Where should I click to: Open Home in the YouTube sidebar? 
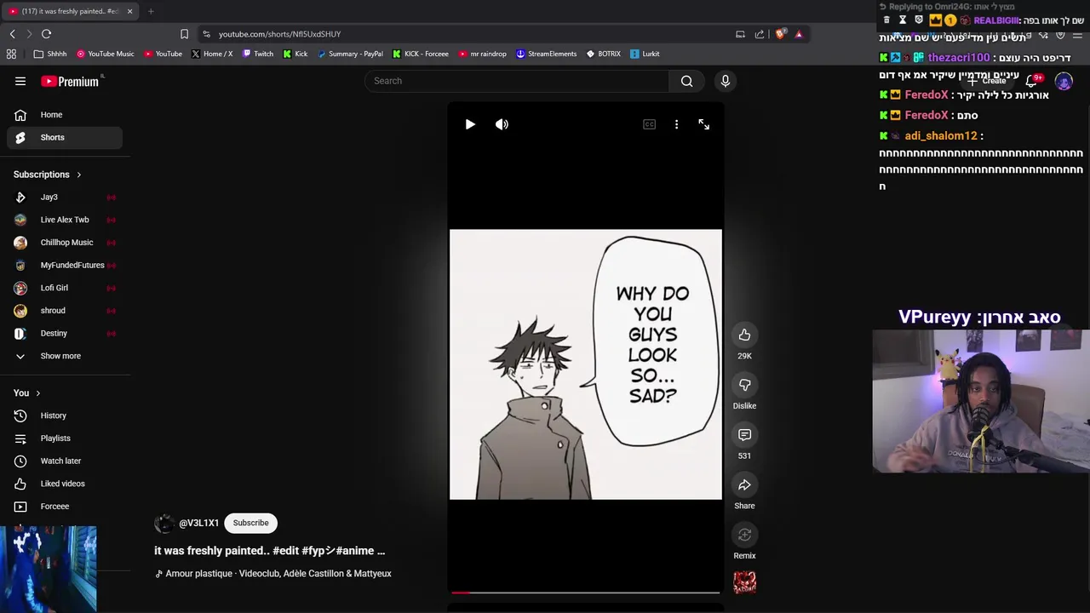click(65, 115)
